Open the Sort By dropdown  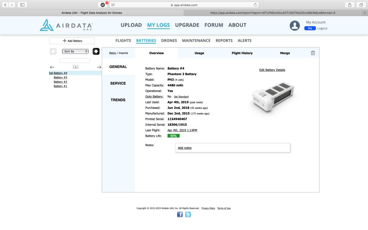click(x=75, y=51)
